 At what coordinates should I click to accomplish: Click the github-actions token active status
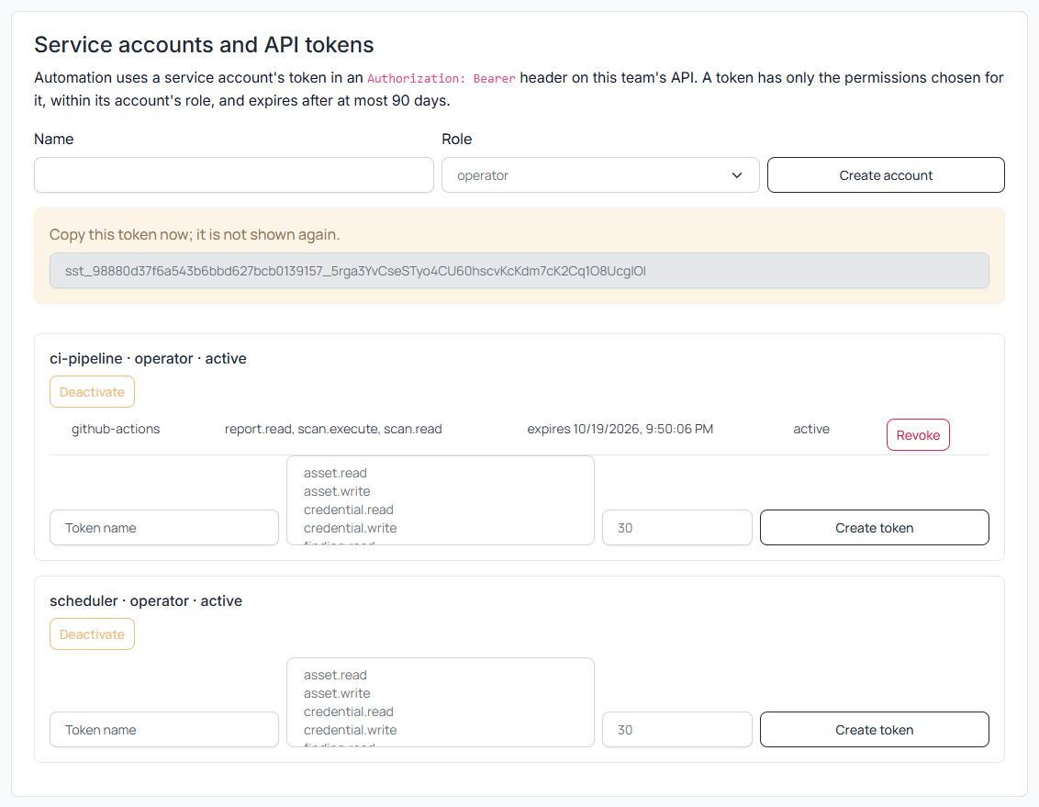coord(811,429)
